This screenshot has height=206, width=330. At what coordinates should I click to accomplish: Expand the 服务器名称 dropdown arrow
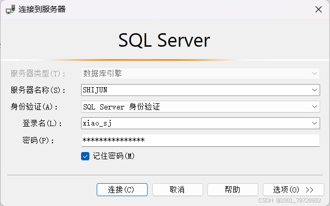point(314,90)
